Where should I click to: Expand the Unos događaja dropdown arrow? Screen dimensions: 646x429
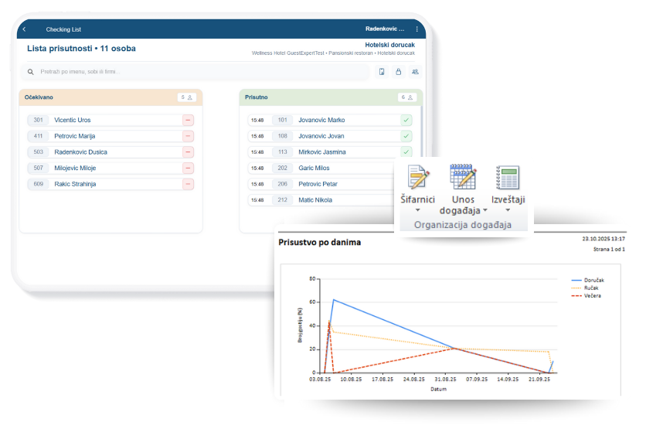coord(485,210)
